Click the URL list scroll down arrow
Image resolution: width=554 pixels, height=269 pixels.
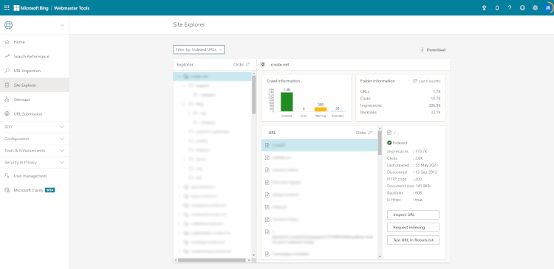[x=380, y=256]
